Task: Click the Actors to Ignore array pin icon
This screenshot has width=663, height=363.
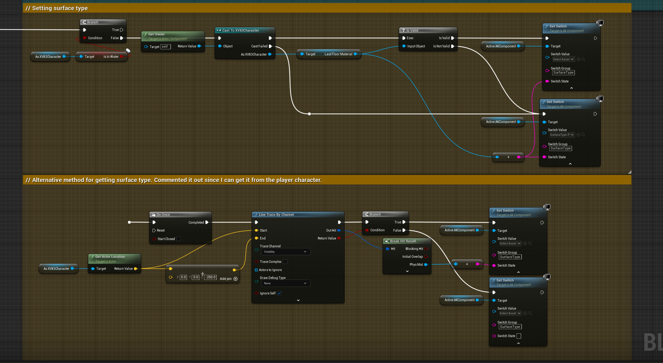Action: tap(256, 270)
